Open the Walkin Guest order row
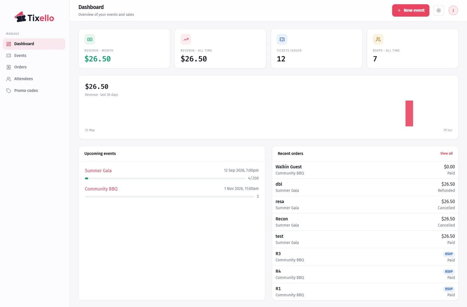Image resolution: width=467 pixels, height=307 pixels. pyautogui.click(x=365, y=170)
